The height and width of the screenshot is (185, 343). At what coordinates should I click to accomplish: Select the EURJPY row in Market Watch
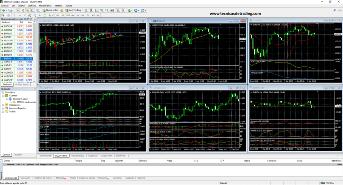pos(17,59)
